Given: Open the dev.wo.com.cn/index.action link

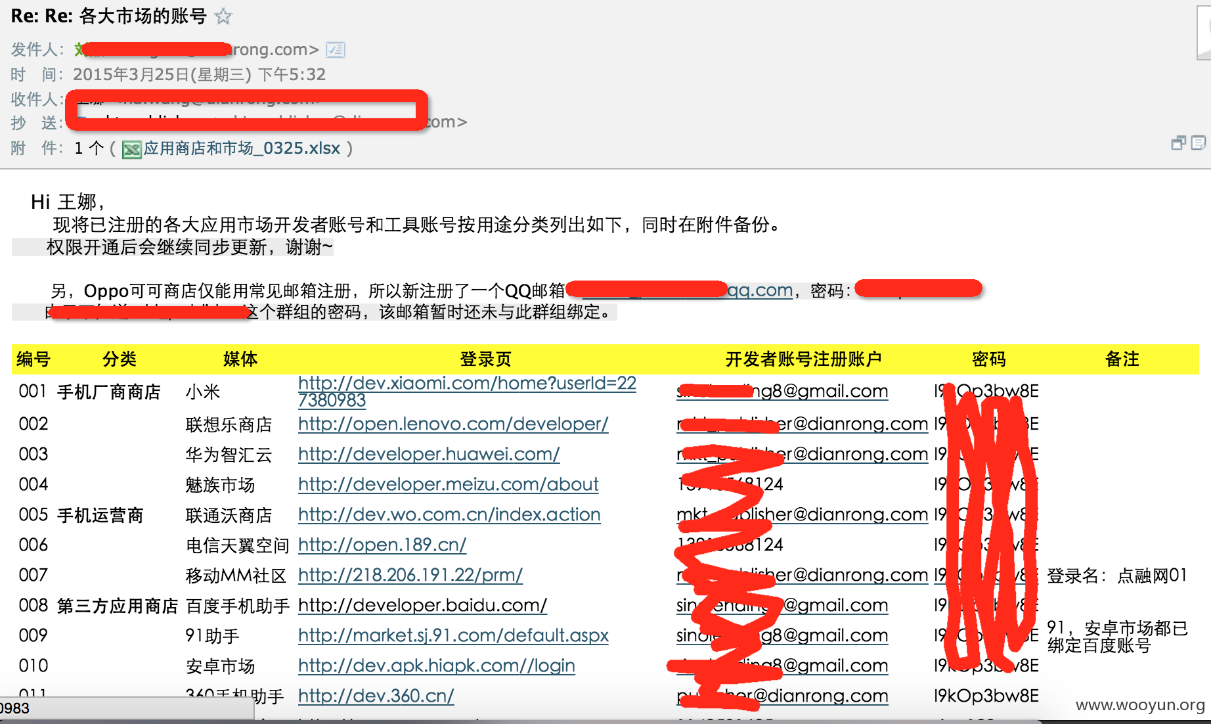Looking at the screenshot, I should point(449,514).
